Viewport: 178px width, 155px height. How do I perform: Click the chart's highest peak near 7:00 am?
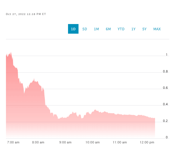coord(11,52)
